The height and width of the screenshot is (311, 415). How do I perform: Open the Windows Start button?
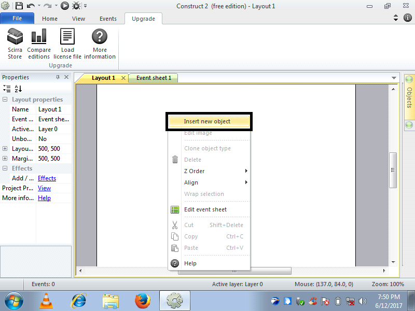click(14, 301)
